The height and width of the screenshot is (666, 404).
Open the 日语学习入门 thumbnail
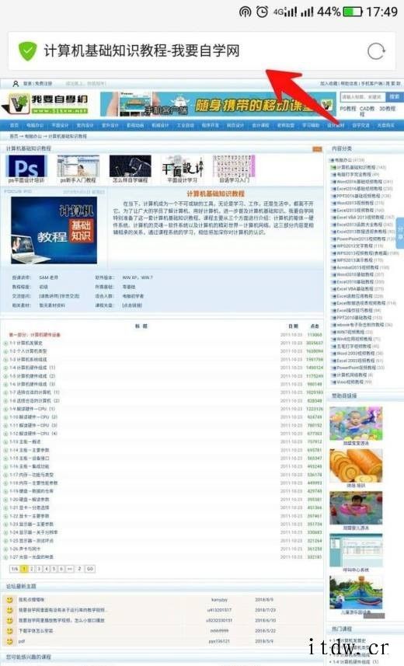pos(234,166)
